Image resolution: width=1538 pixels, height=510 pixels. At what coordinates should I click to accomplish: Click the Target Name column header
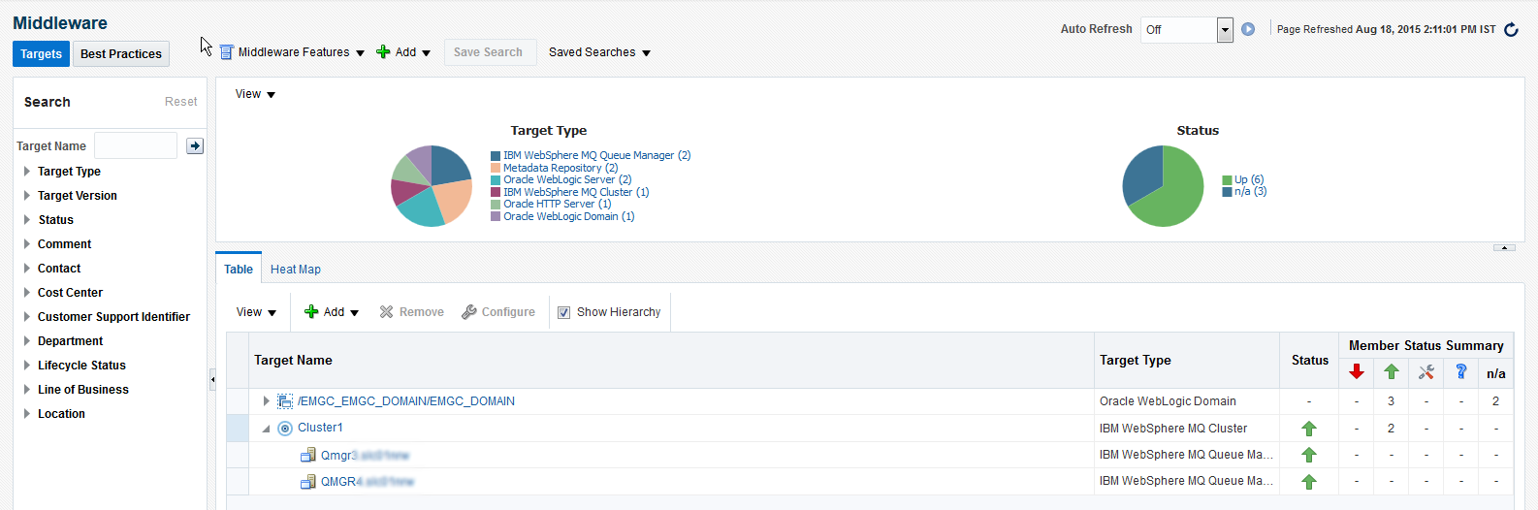pyautogui.click(x=671, y=360)
